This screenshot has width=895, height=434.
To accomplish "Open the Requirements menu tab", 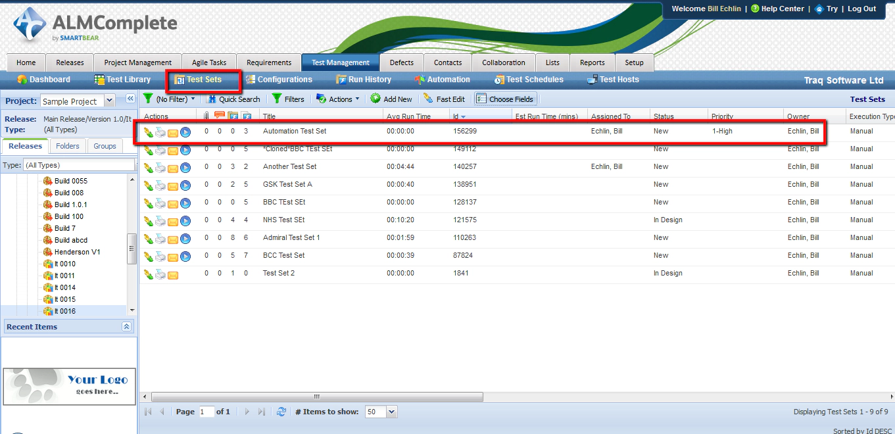I will pos(268,62).
